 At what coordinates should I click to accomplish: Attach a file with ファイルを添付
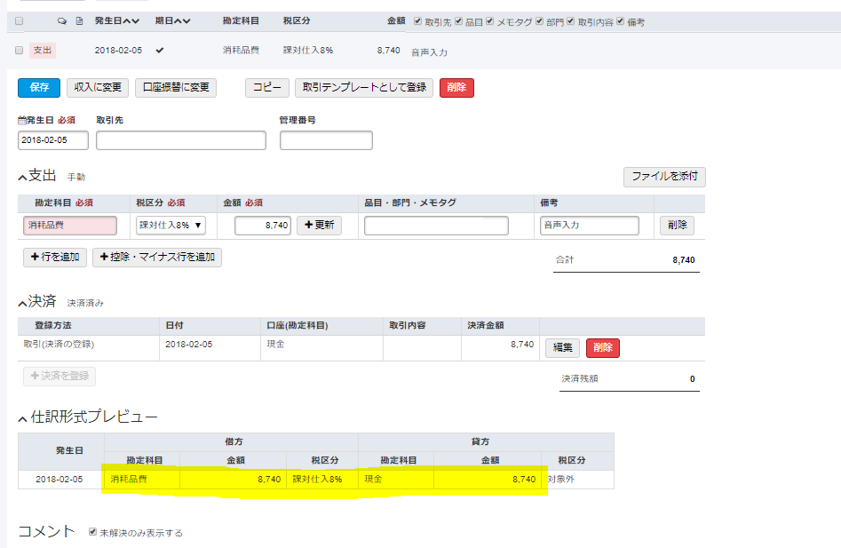[x=663, y=177]
